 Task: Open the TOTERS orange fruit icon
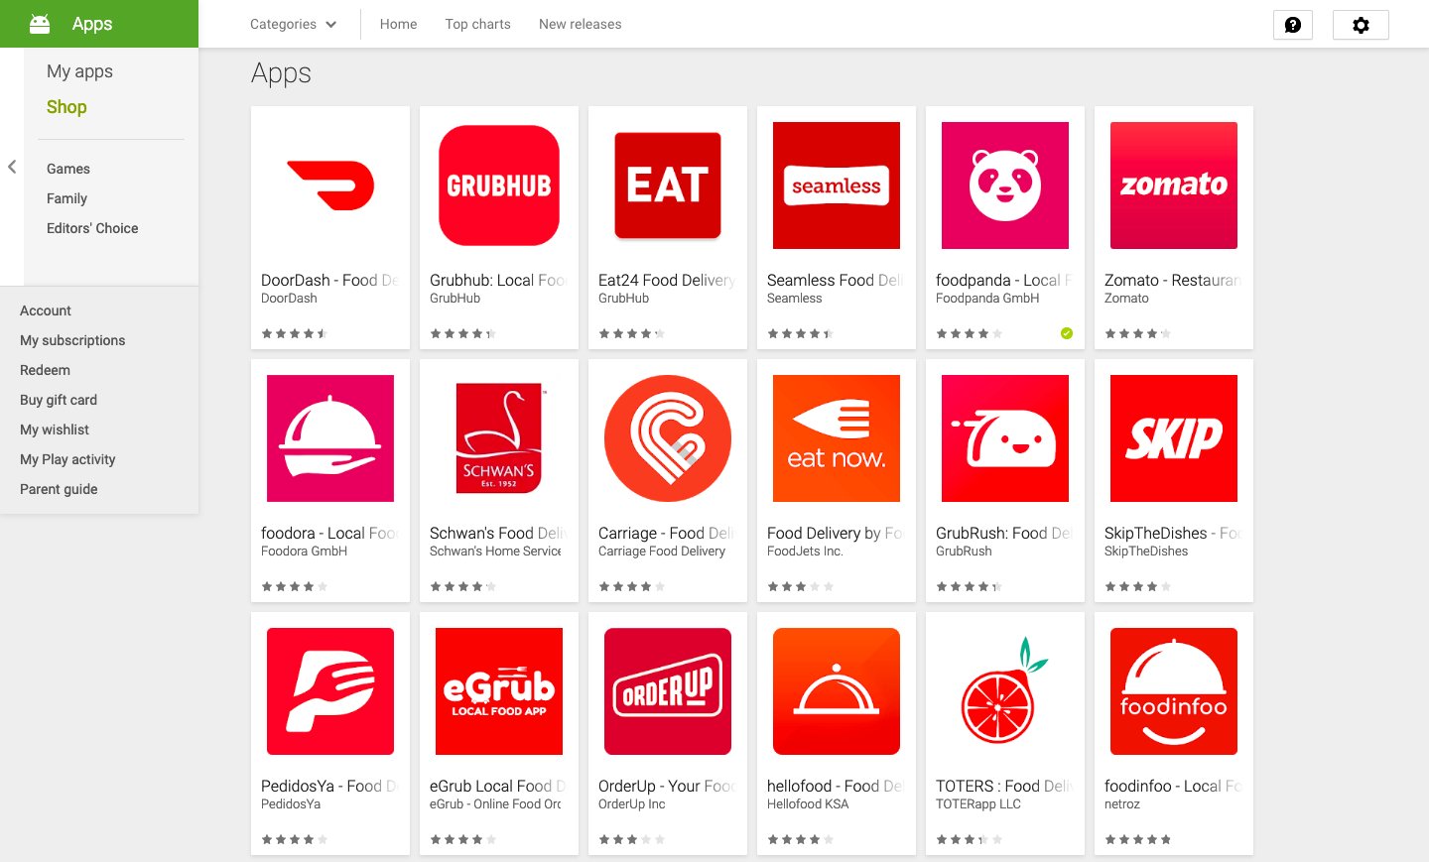(1005, 691)
